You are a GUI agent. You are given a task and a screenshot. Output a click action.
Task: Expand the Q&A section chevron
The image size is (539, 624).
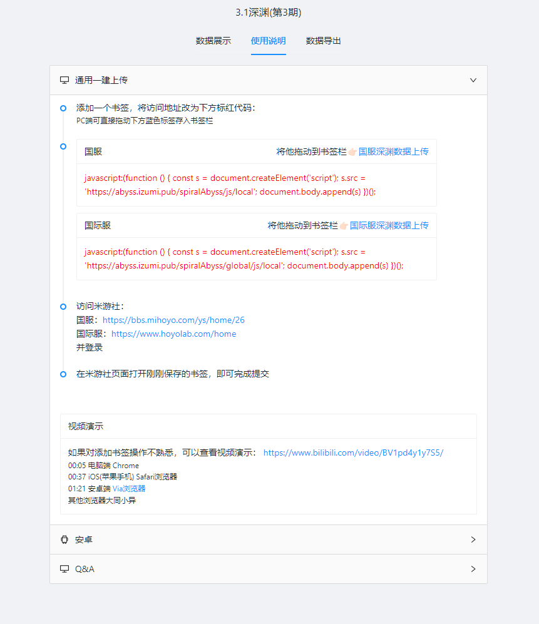point(473,569)
